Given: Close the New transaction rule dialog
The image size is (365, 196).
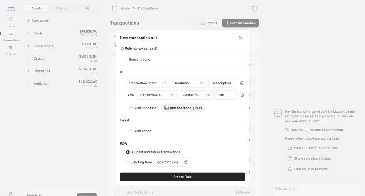Looking at the screenshot, I should [x=240, y=38].
